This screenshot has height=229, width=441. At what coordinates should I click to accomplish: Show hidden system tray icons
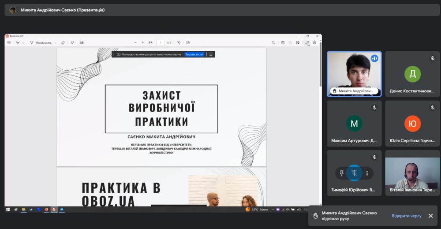273,210
